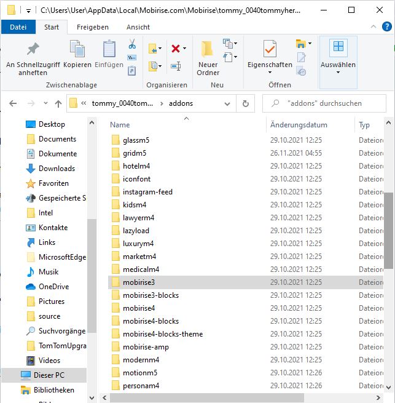
Task: Pin folder with An Schnellzugriff anheften
Action: 33,58
